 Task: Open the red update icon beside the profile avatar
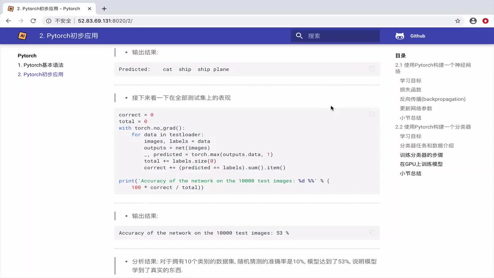pyautogui.click(x=486, y=21)
